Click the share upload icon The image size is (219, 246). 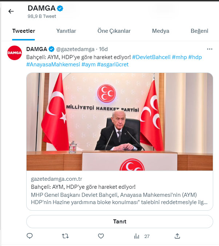point(178,236)
